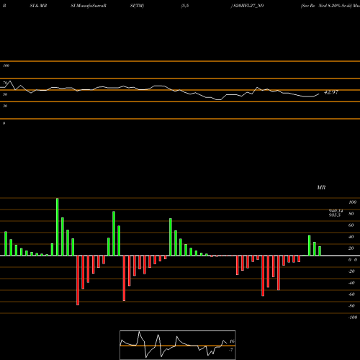Click the RSI current value 42.97

coord(331,92)
